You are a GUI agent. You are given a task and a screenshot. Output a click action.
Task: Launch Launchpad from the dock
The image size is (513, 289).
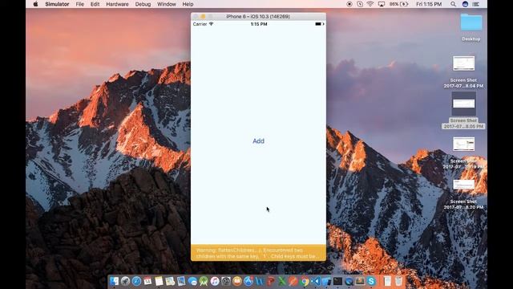tap(125, 281)
